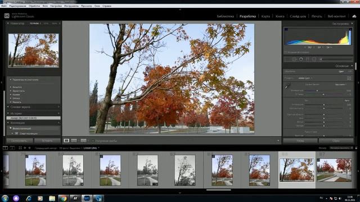The height and width of the screenshot is (202, 360).
Task: Enable the soft proofing checkbox in the toolbar
Action: click(x=93, y=141)
